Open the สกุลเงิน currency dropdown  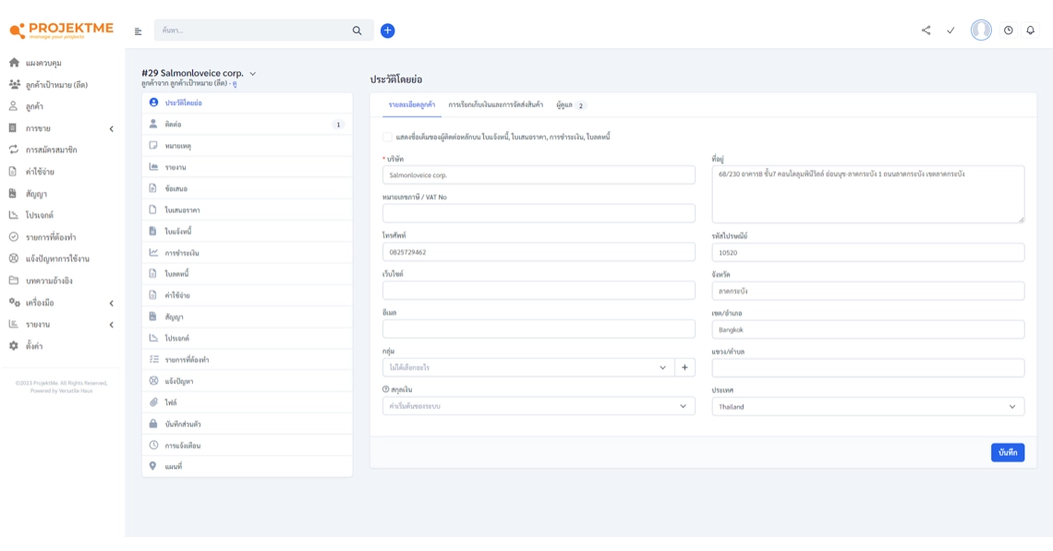point(539,406)
